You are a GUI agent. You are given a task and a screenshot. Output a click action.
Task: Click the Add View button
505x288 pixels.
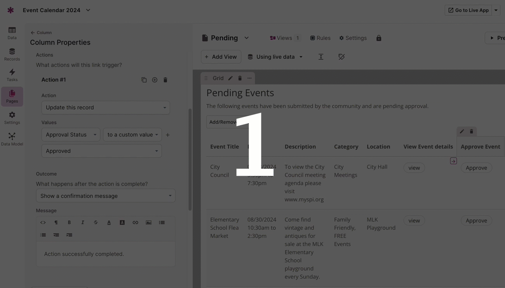(x=221, y=57)
